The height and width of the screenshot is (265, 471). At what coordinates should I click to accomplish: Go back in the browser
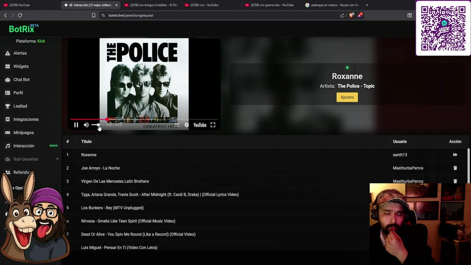(x=5, y=15)
